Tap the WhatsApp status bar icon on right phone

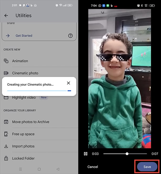point(100,6)
